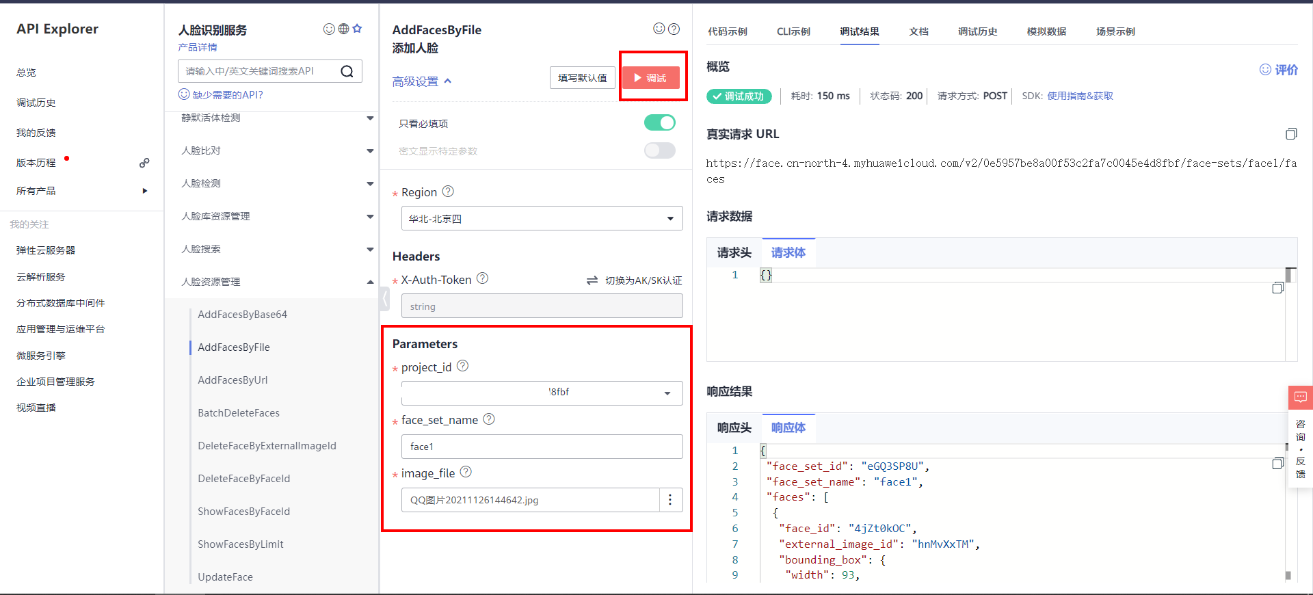1313x595 pixels.
Task: Toggle the 只看必填项 switch
Action: 660,122
